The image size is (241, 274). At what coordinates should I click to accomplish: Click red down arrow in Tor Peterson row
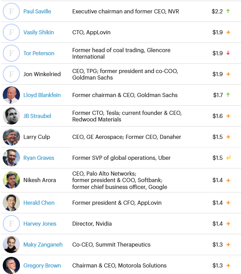pos(228,53)
